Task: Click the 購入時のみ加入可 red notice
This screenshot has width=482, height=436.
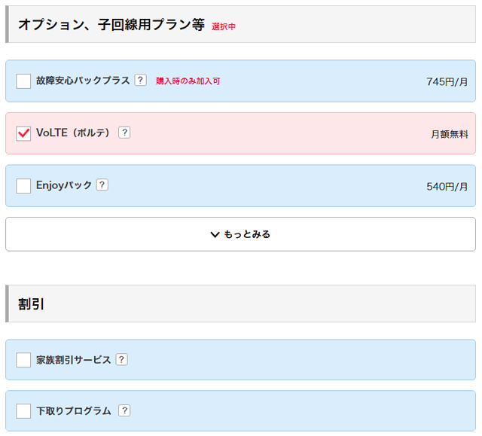Action: [188, 81]
